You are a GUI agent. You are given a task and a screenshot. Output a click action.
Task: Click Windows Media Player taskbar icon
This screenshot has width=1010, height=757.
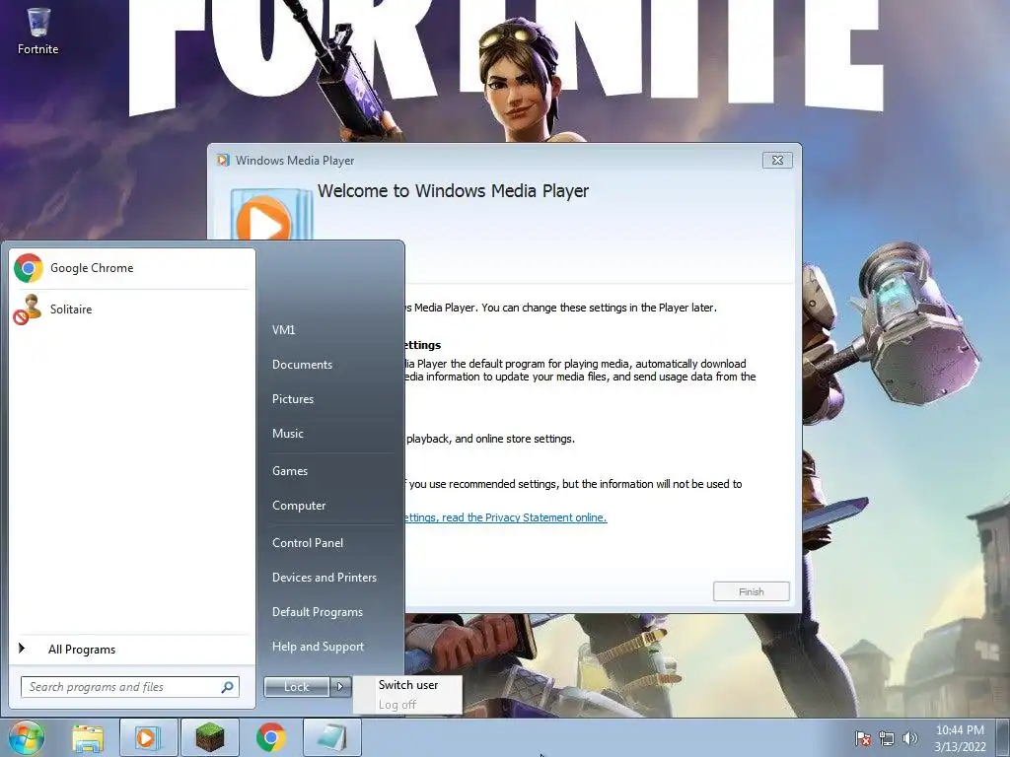pos(147,737)
